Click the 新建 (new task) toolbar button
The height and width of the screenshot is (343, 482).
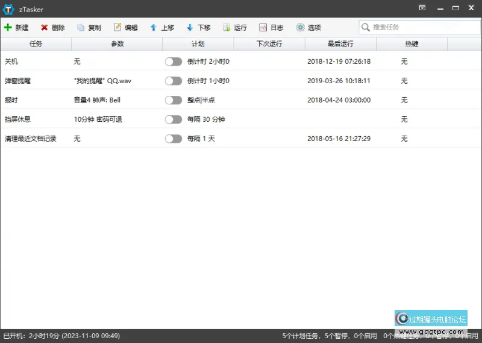coord(16,27)
